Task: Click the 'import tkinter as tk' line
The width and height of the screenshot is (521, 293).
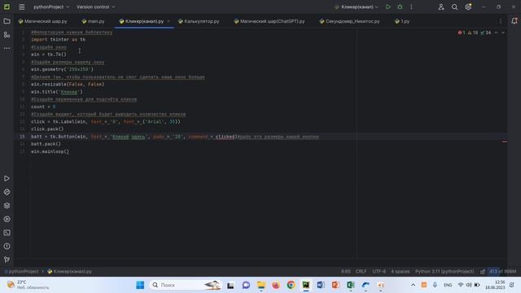Action: 58,40
